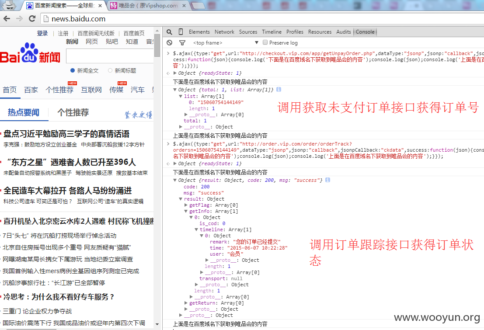This screenshot has height=330, width=484.
Task: Focus the Baidu news search input
Action: pyautogui.click(x=110, y=56)
